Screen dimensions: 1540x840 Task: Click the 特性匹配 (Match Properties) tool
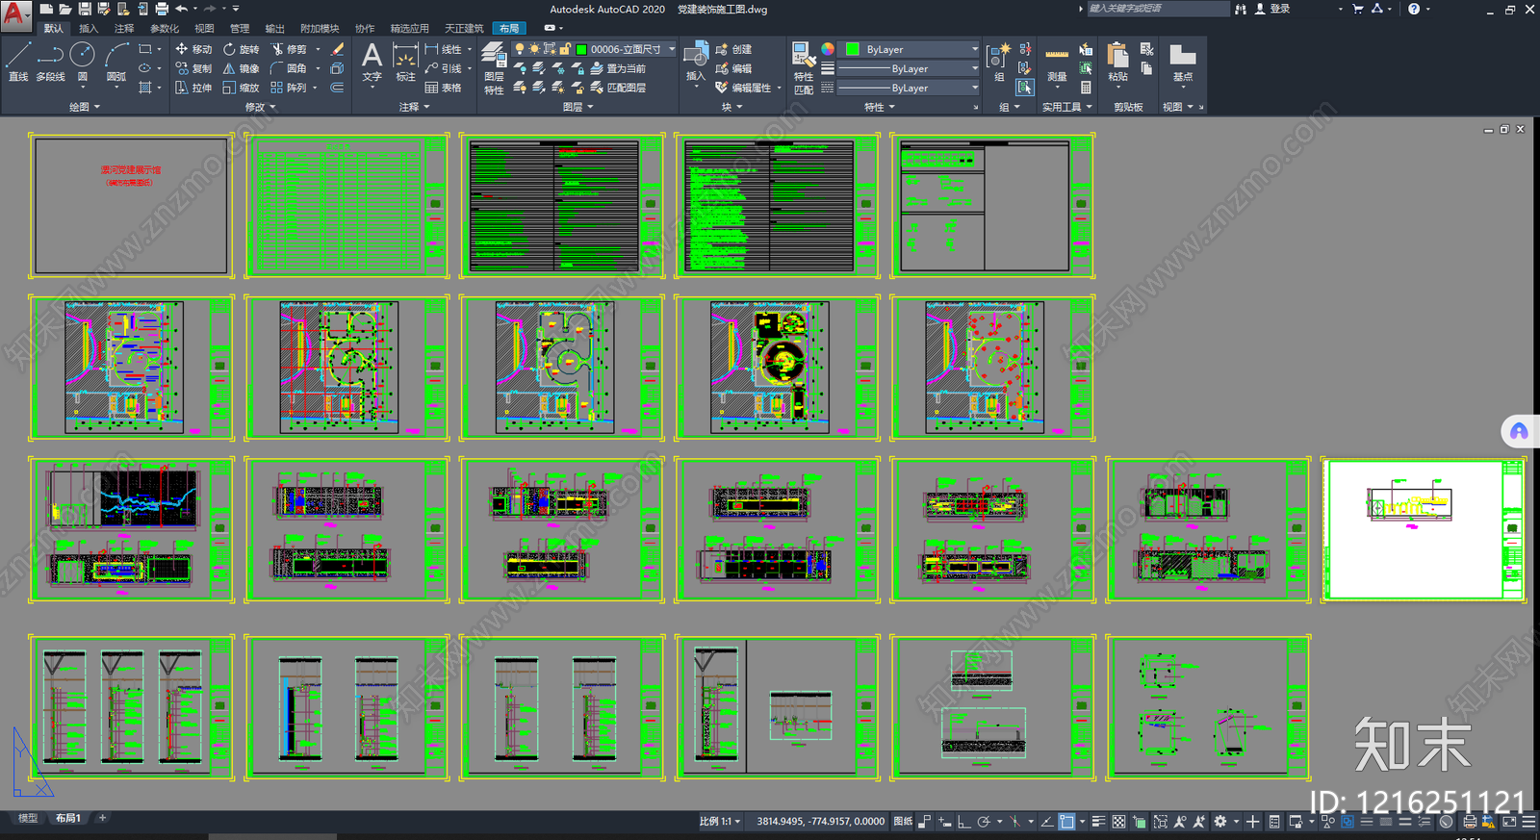pos(803,67)
